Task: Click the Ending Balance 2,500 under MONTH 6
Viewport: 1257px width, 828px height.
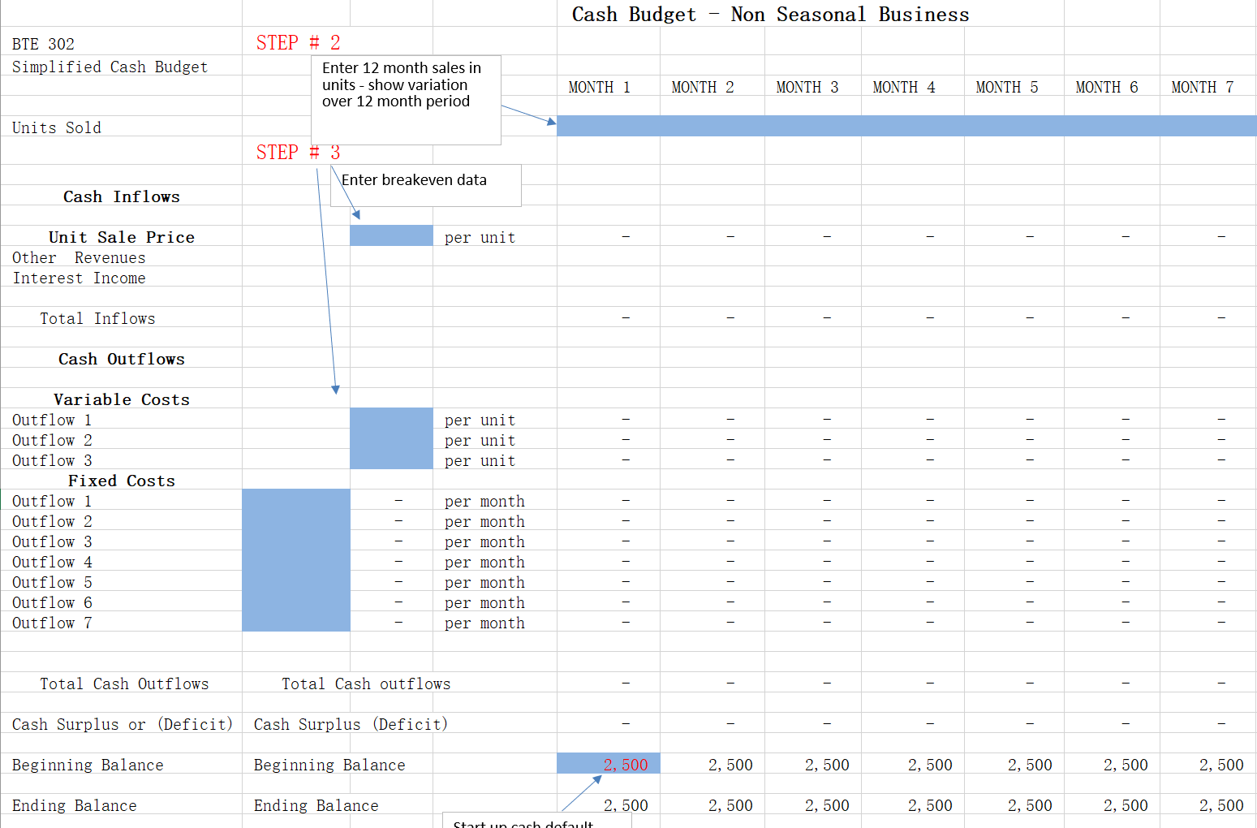Action: coord(1125,804)
